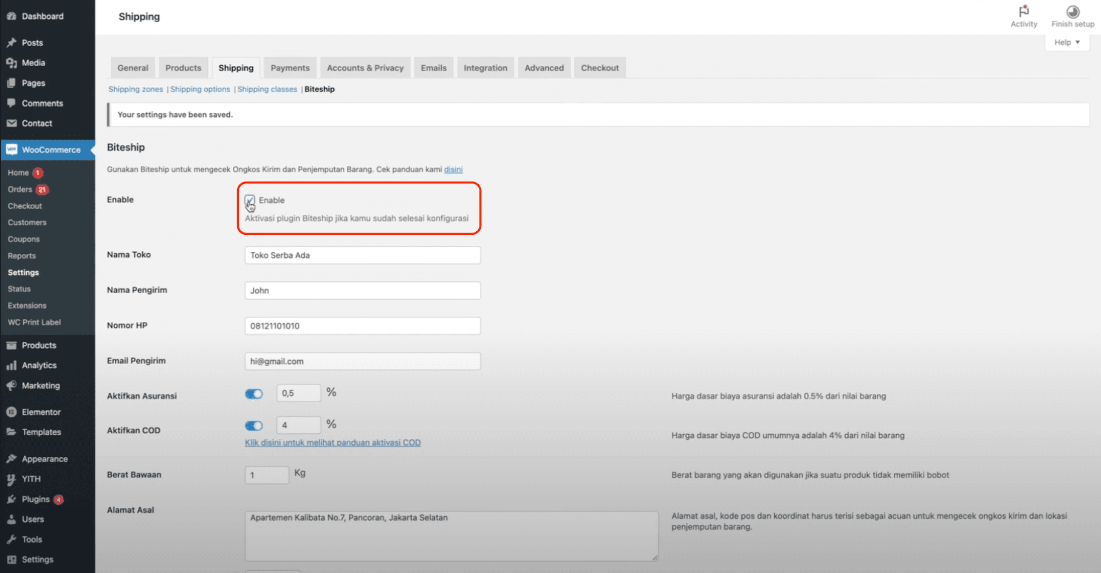Image resolution: width=1101 pixels, height=573 pixels.
Task: Click the Elementor logo icon
Action: [11, 412]
